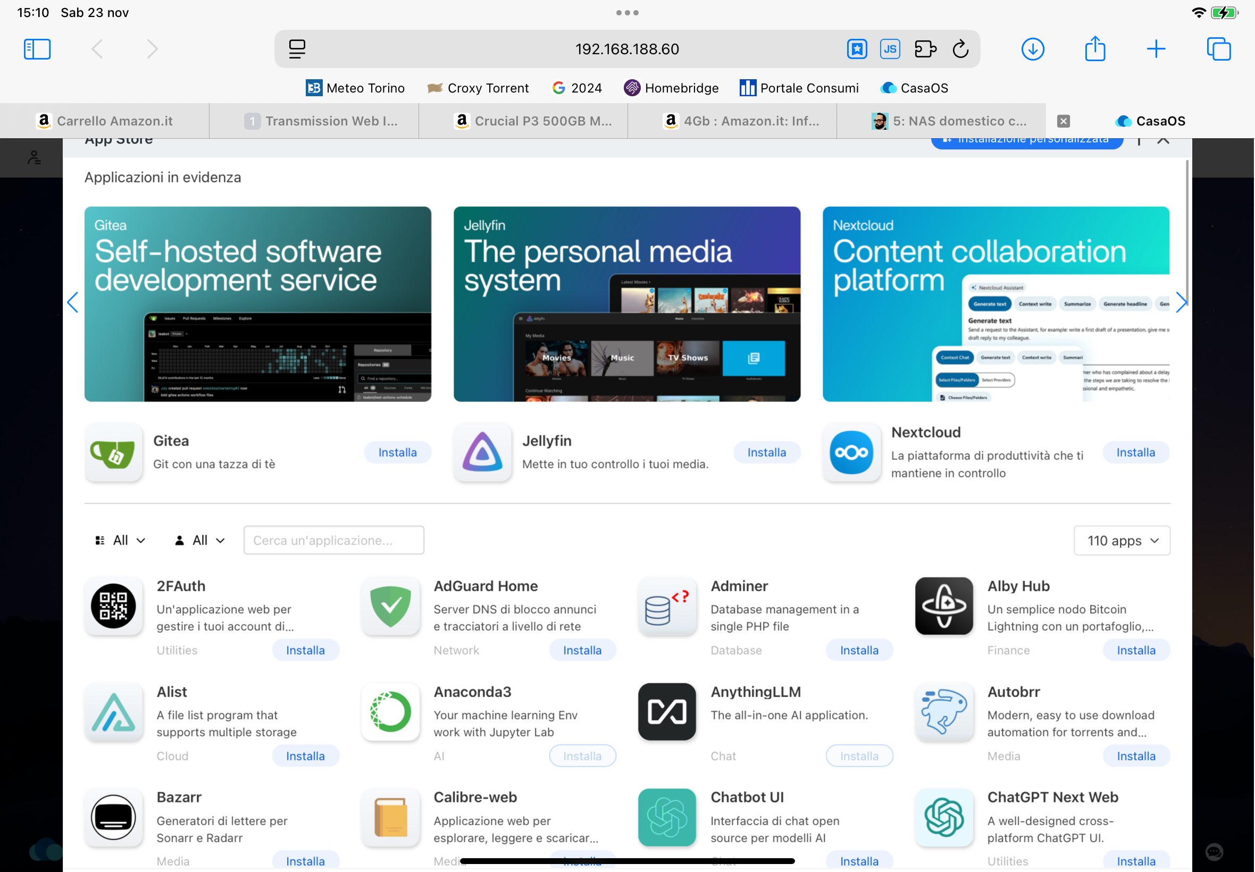Switch to Carrello Amazon.it tab

click(105, 121)
